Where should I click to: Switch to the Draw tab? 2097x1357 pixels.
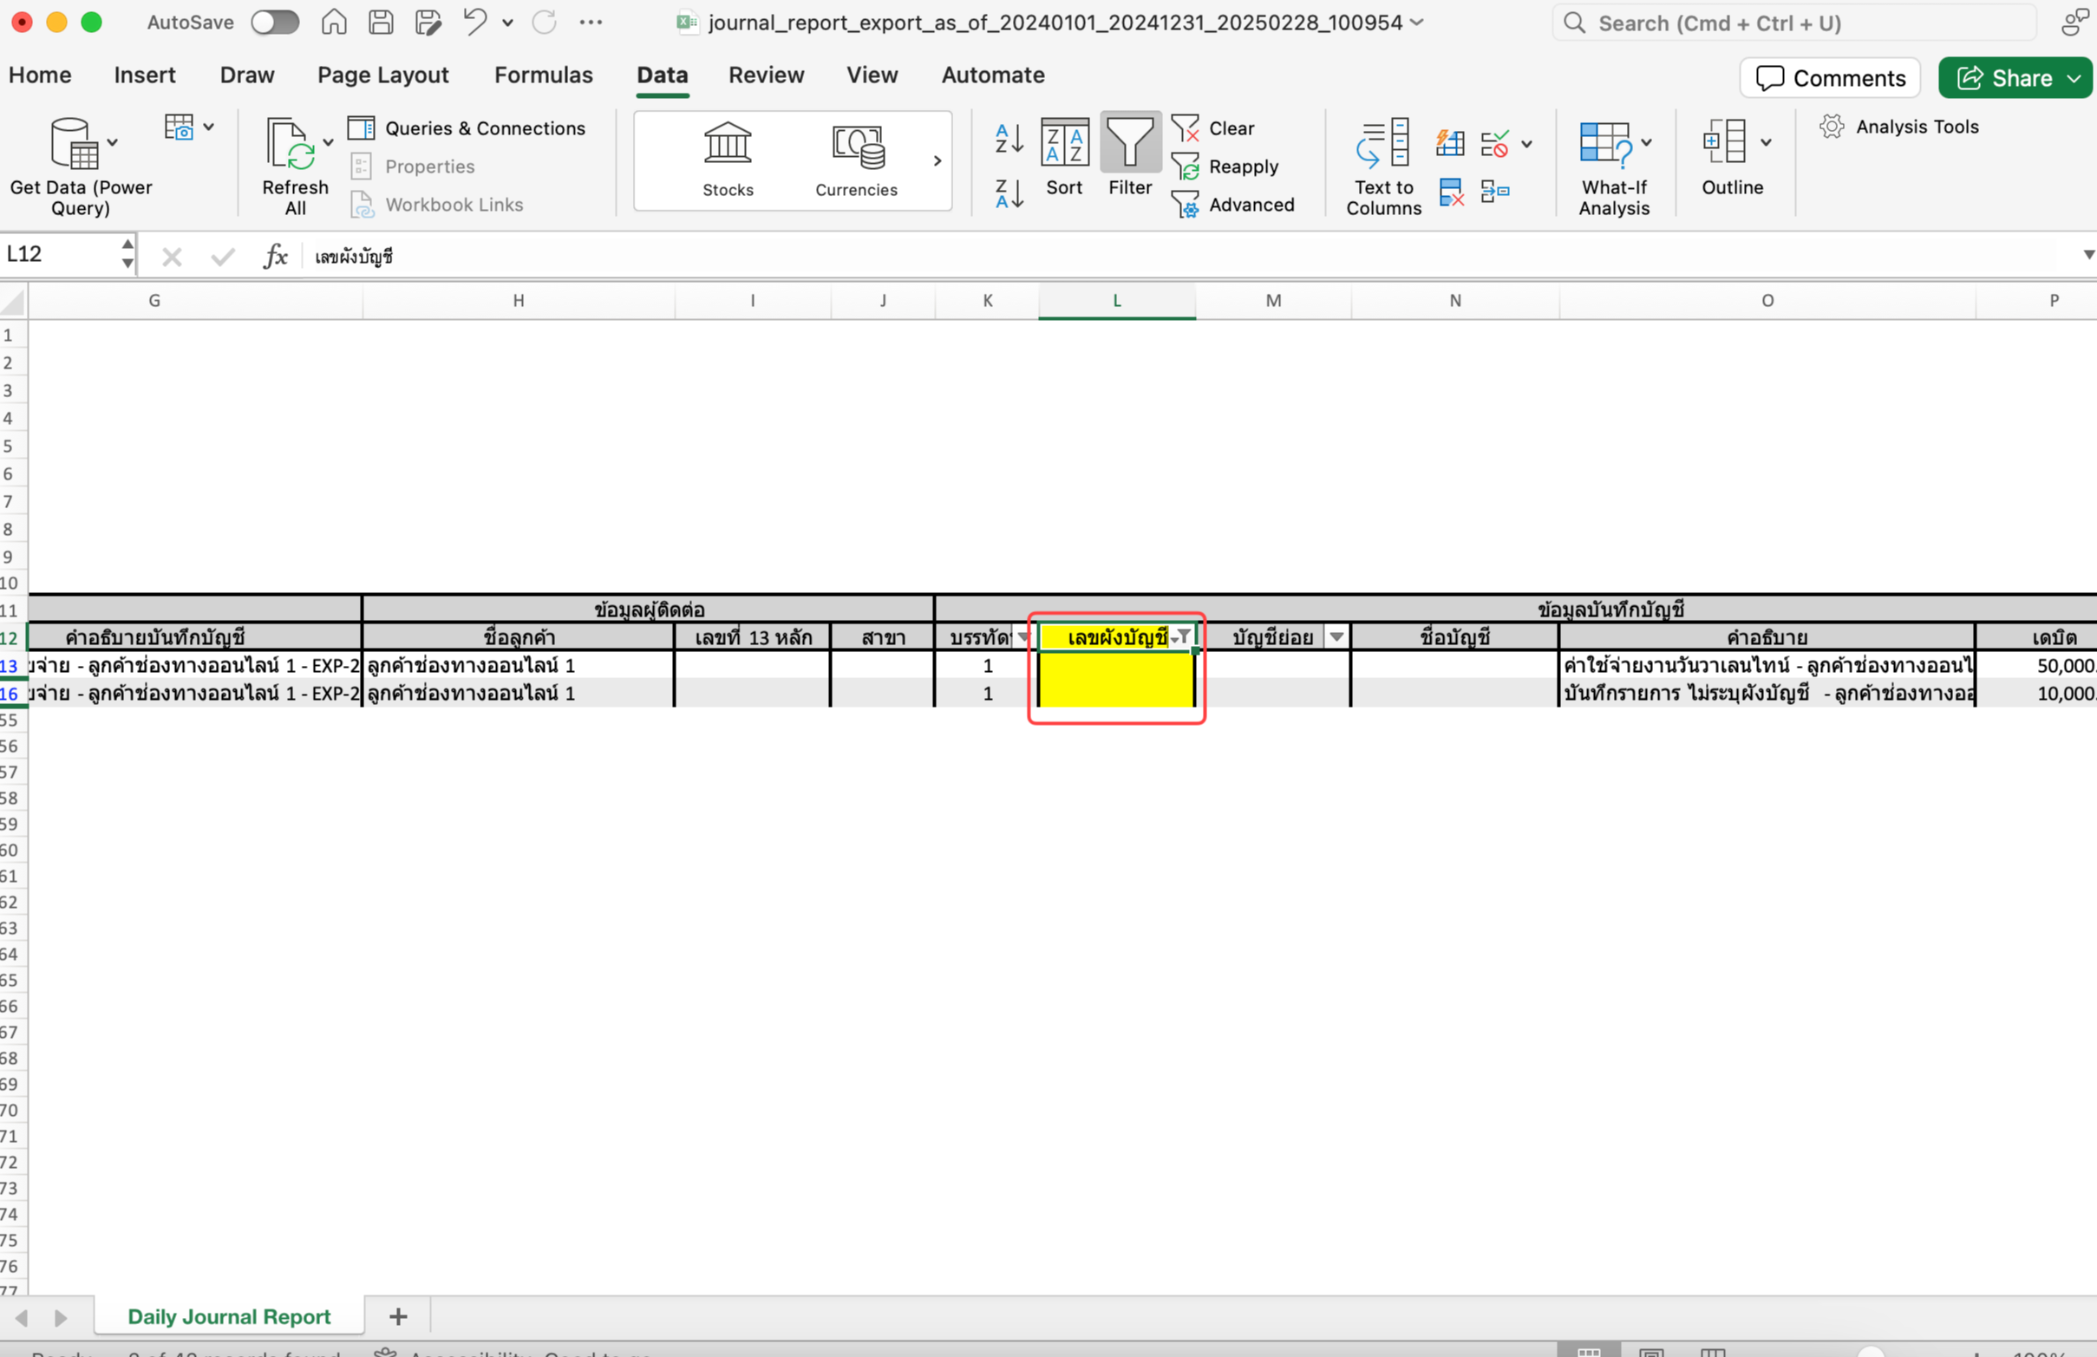coord(247,75)
